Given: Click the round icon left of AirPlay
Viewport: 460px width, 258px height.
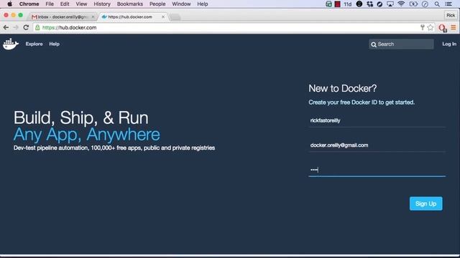Looking at the screenshot, I should (379, 4).
